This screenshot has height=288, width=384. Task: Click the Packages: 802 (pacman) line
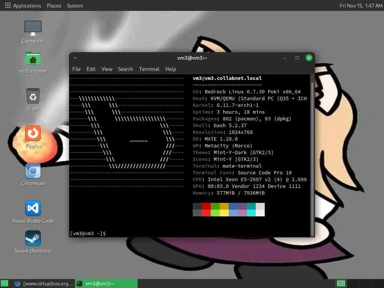[x=242, y=119]
